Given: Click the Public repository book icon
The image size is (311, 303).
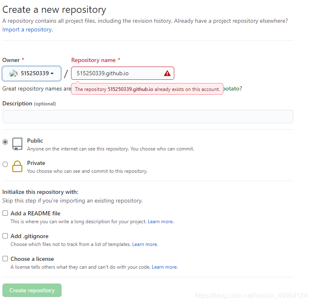Looking at the screenshot, I should coord(17,144).
